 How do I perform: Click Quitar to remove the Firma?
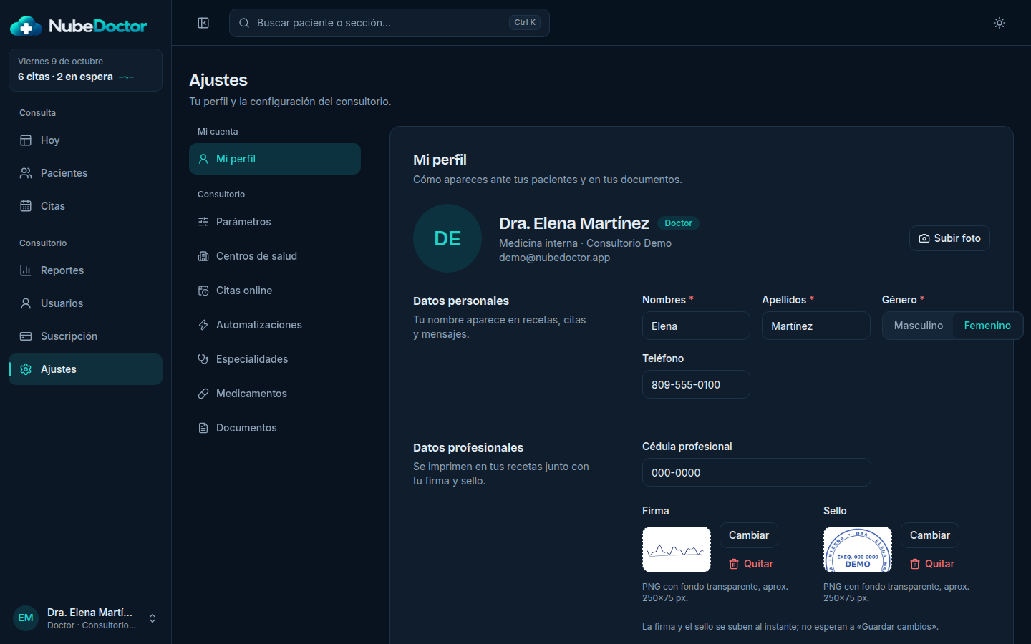coord(751,564)
